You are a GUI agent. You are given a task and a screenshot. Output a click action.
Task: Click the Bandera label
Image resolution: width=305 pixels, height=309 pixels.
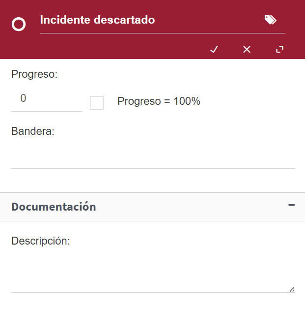32,131
